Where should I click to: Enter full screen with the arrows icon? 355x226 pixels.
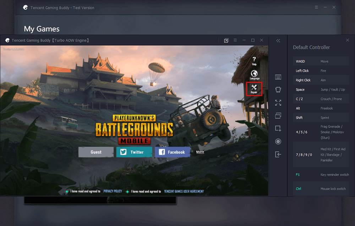click(278, 103)
